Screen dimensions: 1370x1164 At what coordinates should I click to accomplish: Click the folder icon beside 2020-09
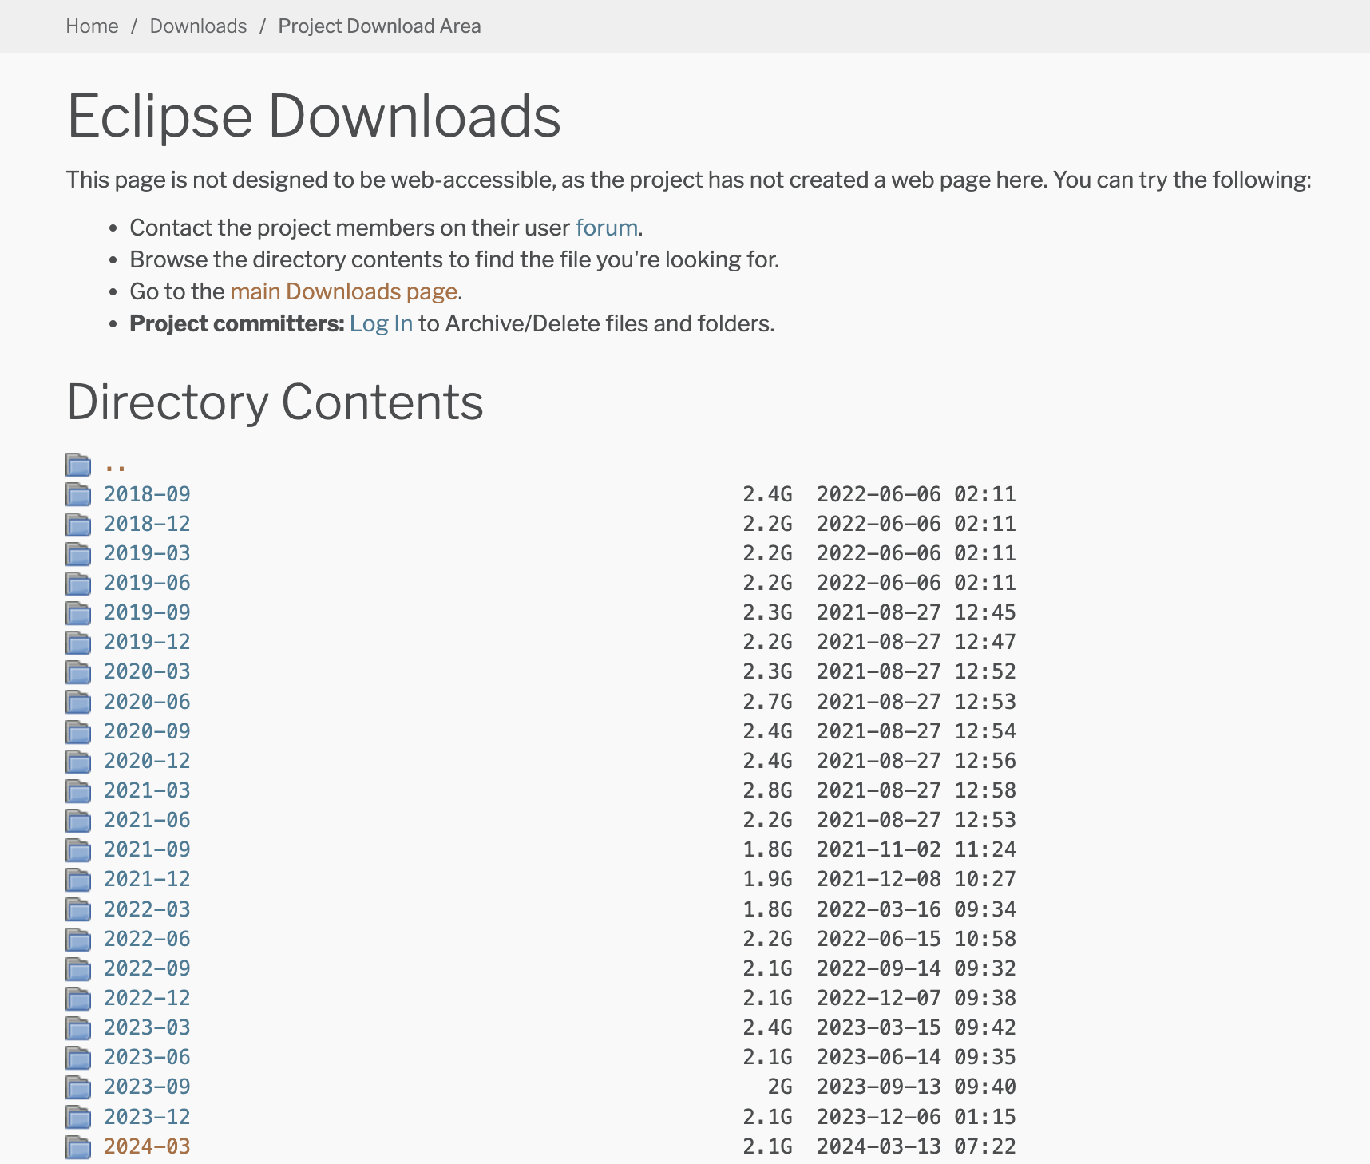tap(78, 731)
